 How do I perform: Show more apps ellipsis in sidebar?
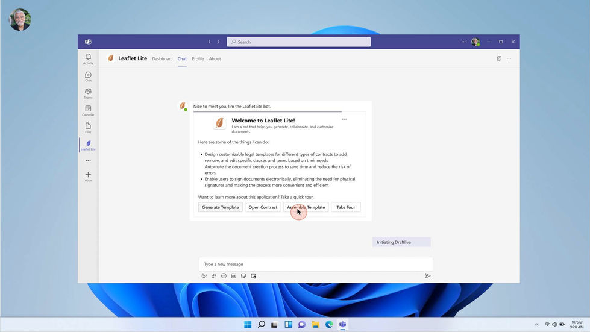[x=88, y=161]
